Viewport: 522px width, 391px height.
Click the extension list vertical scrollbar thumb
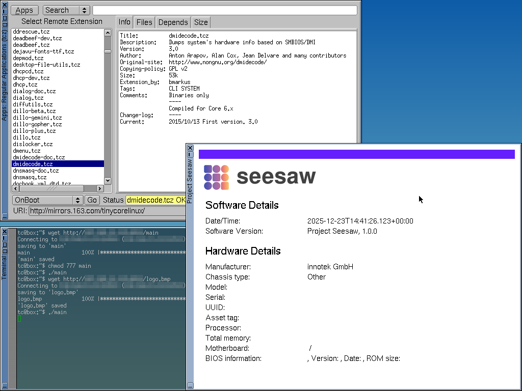coord(108,51)
